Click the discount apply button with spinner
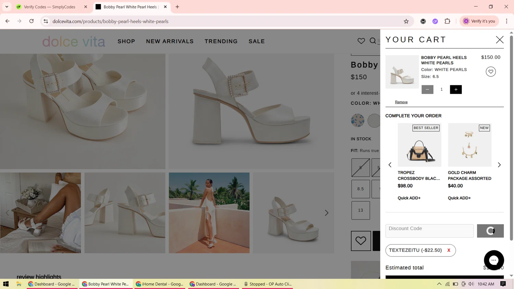514x289 pixels. pyautogui.click(x=490, y=231)
